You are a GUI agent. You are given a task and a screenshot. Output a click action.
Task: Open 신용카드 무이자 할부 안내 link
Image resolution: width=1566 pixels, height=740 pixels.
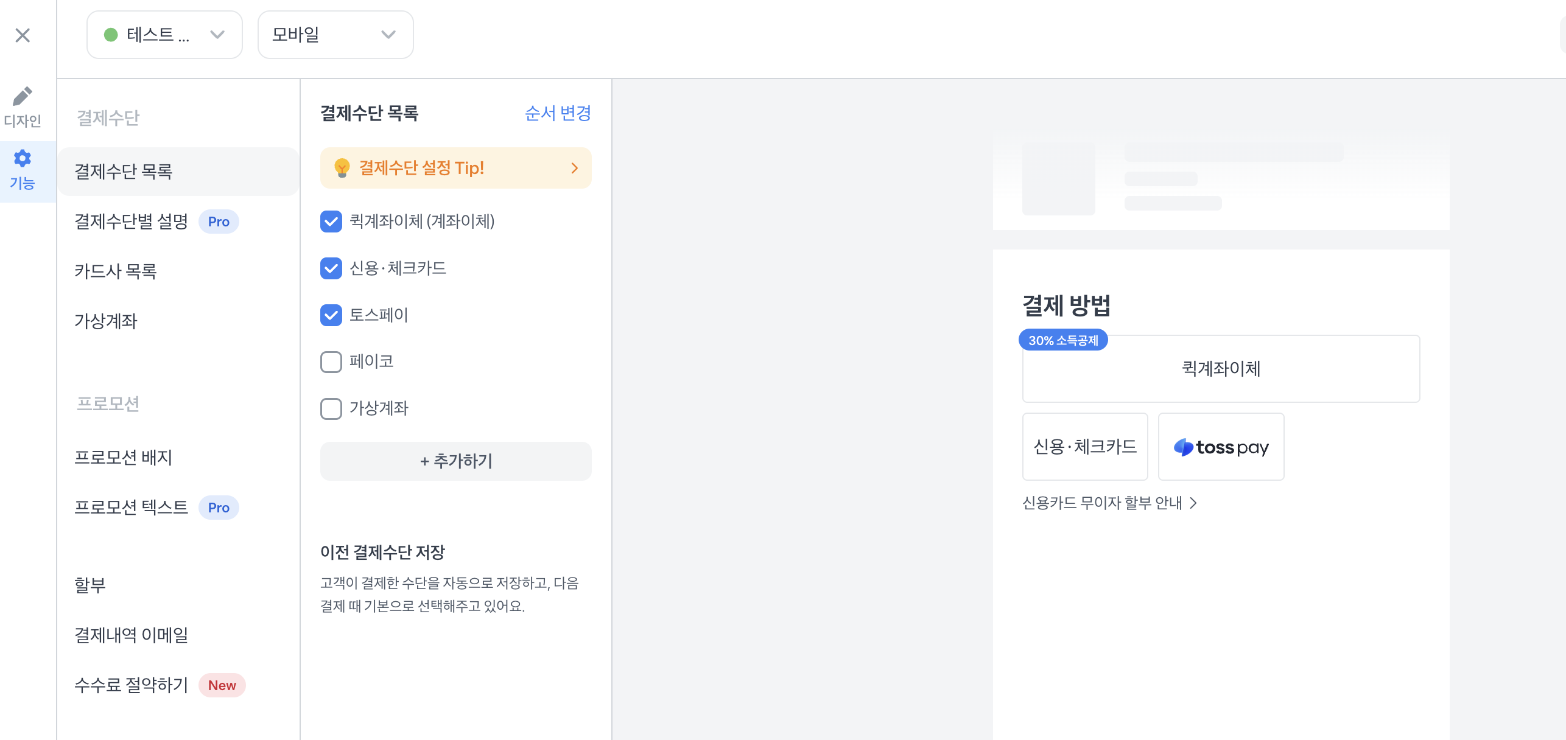pos(1109,503)
